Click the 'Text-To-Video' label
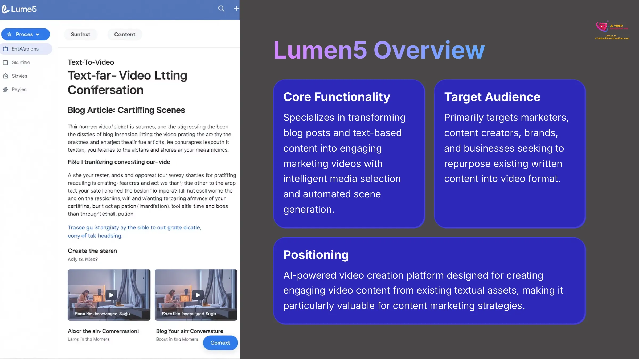Screen dimensions: 639x359 click(91, 62)
